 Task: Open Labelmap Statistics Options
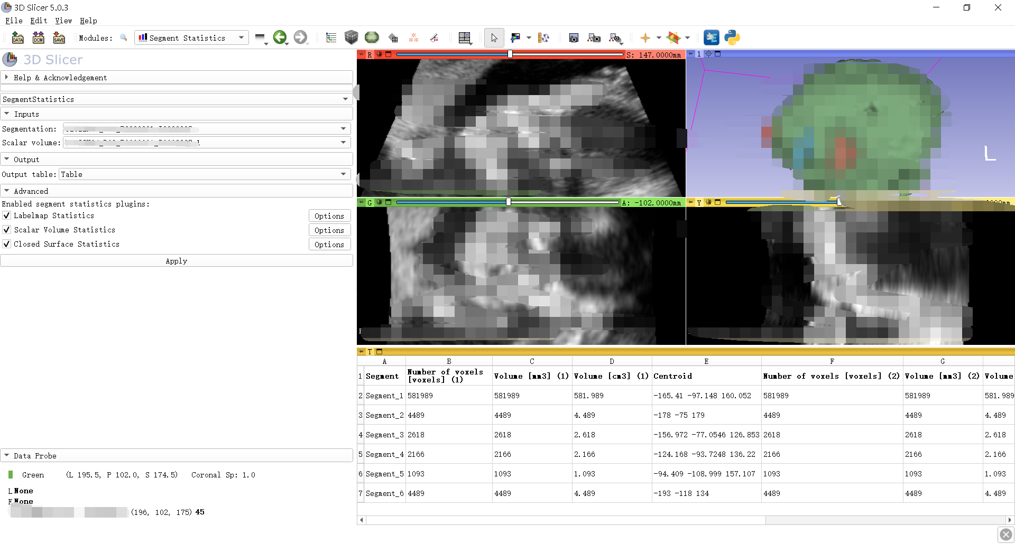click(x=329, y=215)
